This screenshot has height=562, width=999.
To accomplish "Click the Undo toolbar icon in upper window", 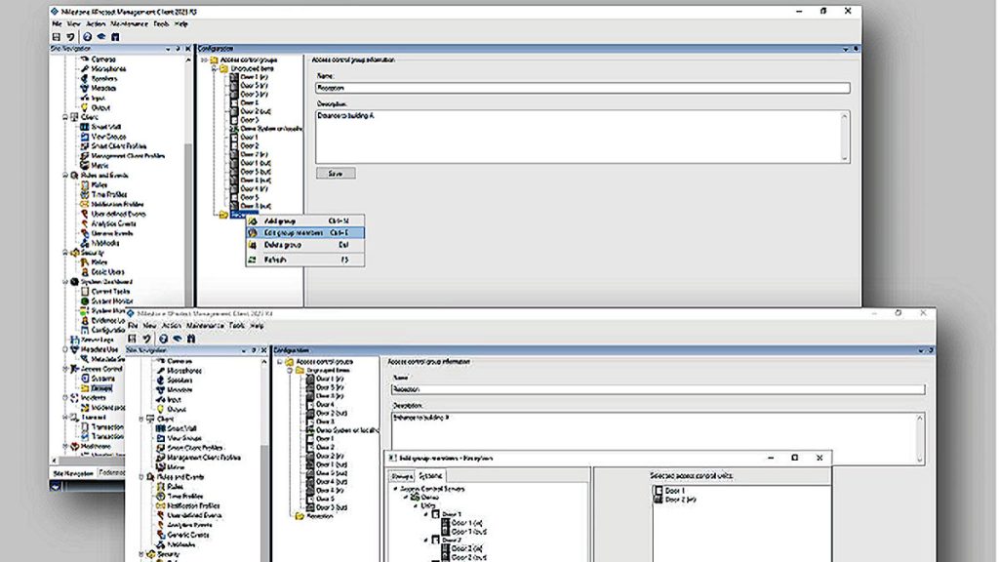I will coord(69,36).
